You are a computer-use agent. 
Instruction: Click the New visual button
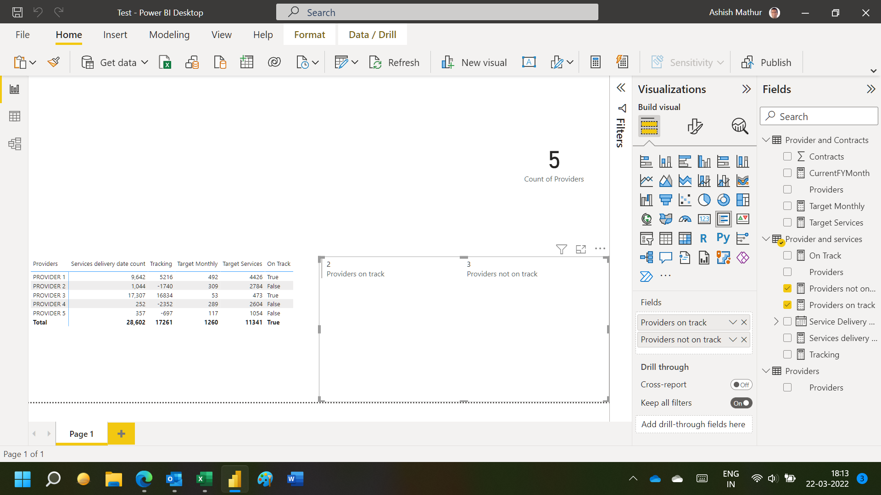pyautogui.click(x=474, y=62)
